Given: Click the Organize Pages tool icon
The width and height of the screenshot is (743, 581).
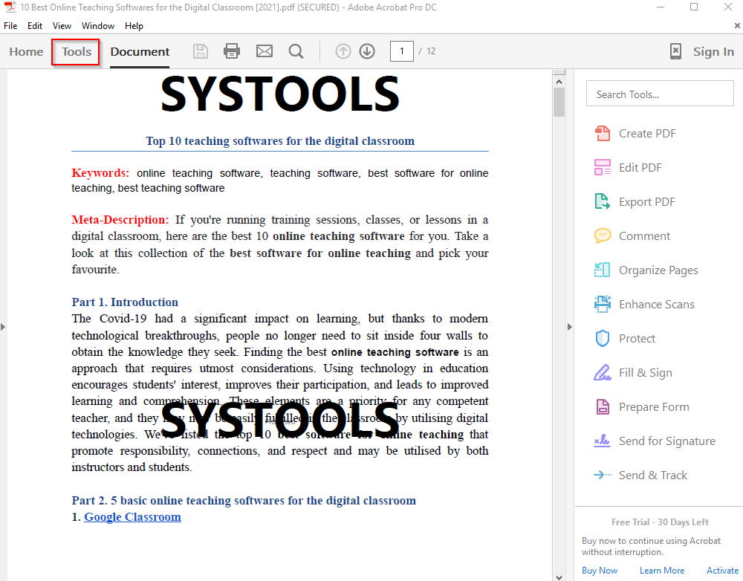Looking at the screenshot, I should (x=603, y=270).
